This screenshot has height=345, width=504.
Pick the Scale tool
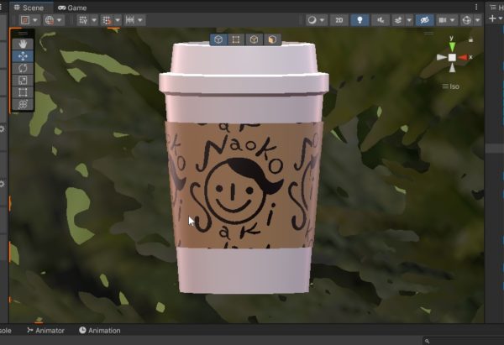pos(23,80)
